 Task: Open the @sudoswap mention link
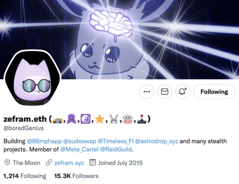tap(80, 141)
